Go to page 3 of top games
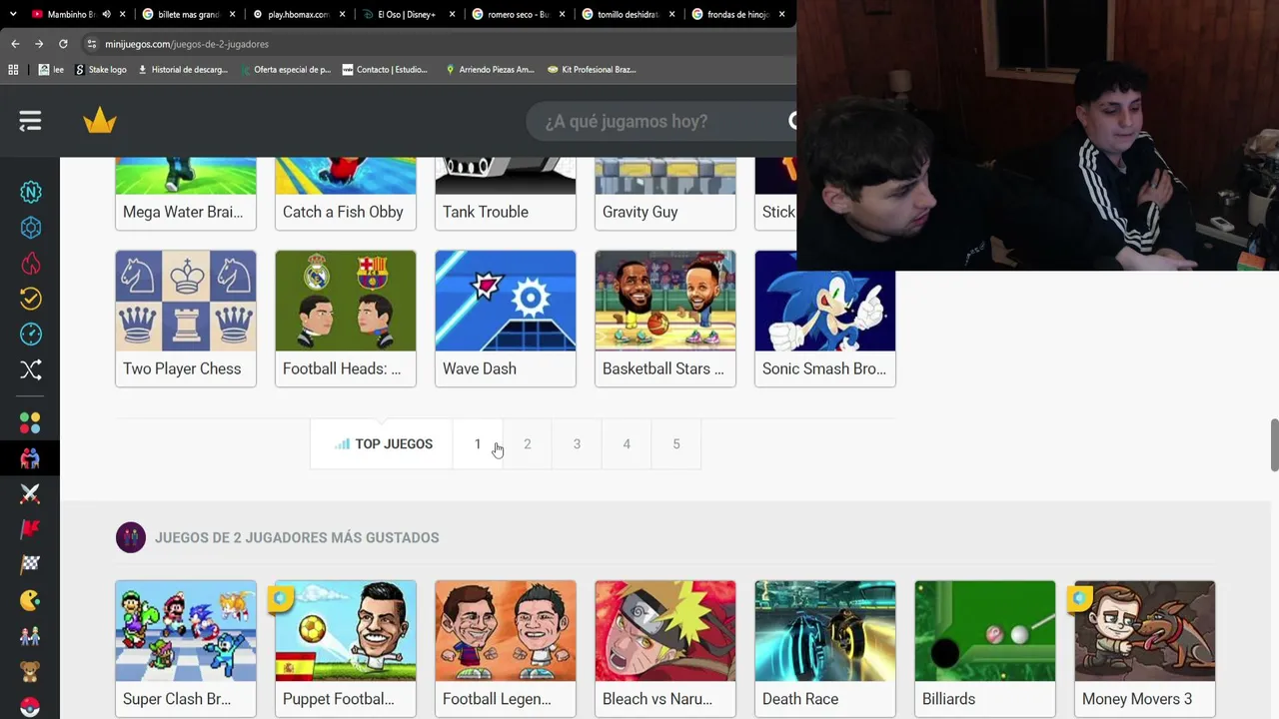This screenshot has width=1279, height=719. click(x=577, y=444)
